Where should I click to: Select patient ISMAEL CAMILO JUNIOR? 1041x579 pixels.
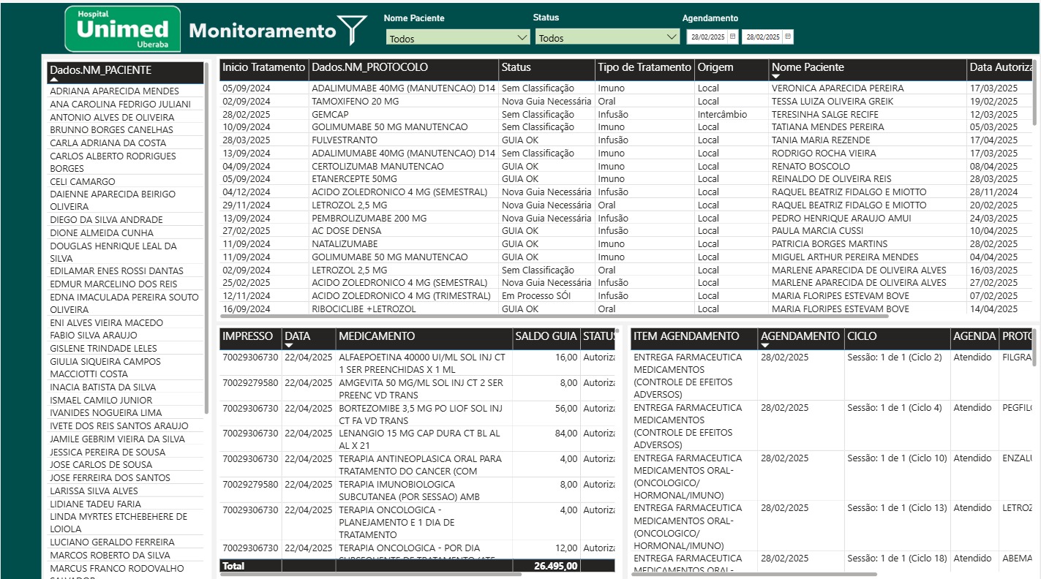point(101,401)
